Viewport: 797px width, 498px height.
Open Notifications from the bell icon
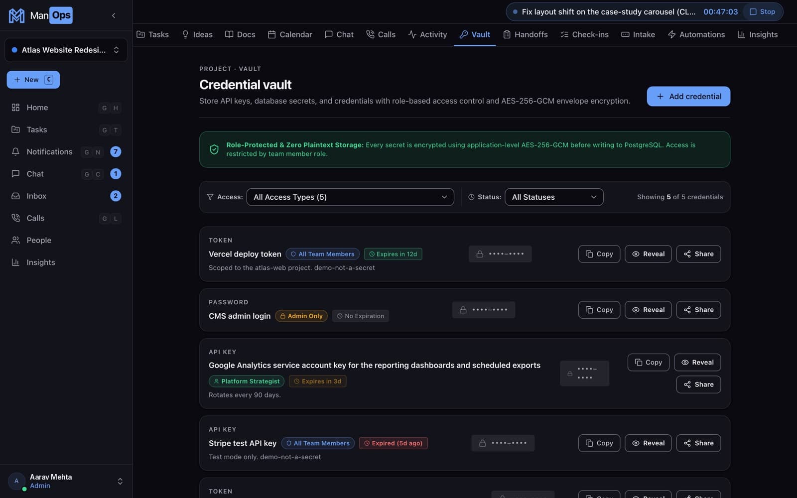(x=15, y=151)
